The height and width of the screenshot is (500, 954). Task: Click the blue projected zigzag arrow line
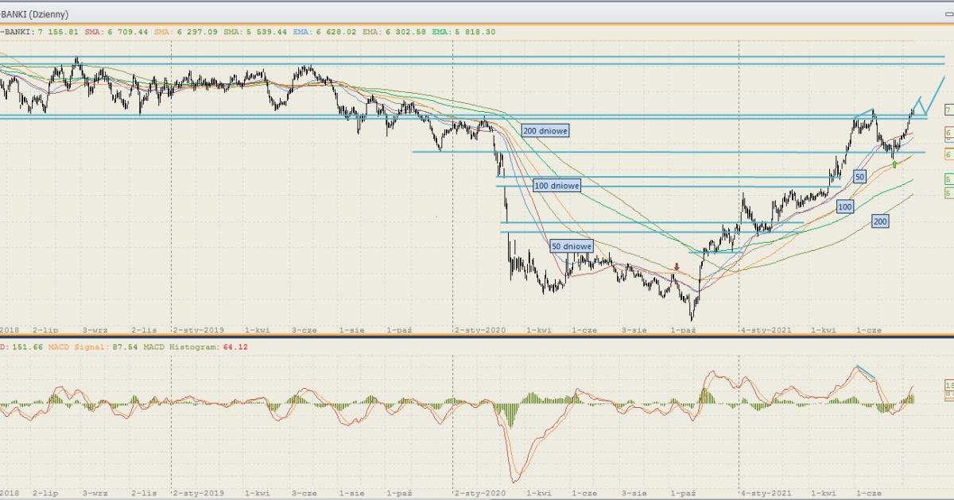[x=932, y=97]
